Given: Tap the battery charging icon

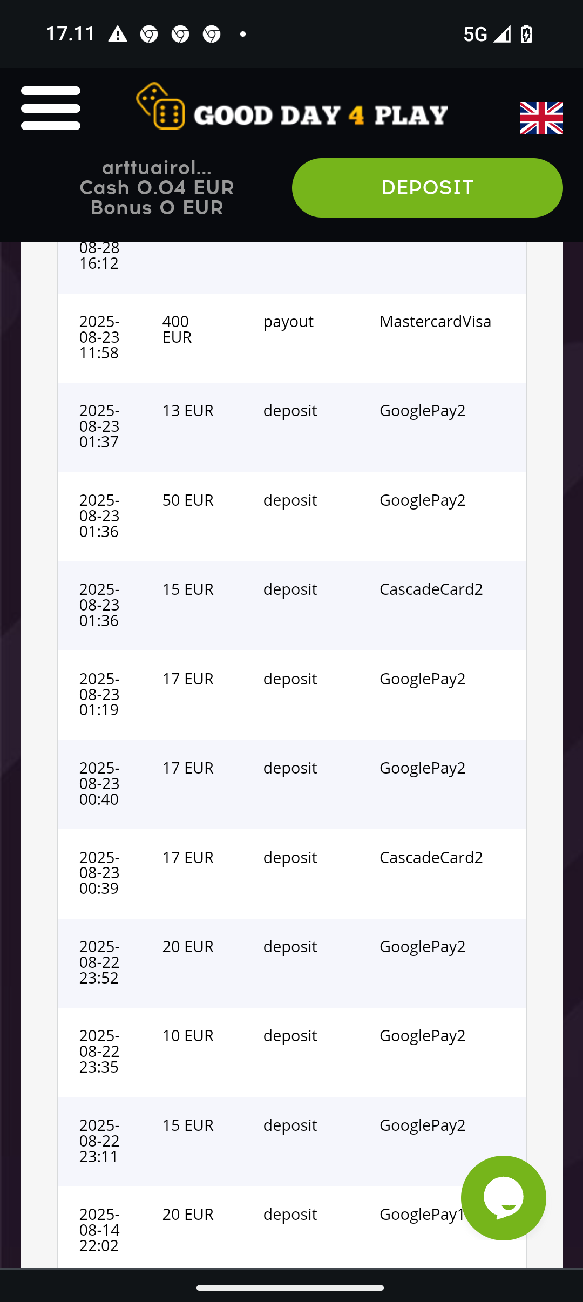Looking at the screenshot, I should pos(526,35).
